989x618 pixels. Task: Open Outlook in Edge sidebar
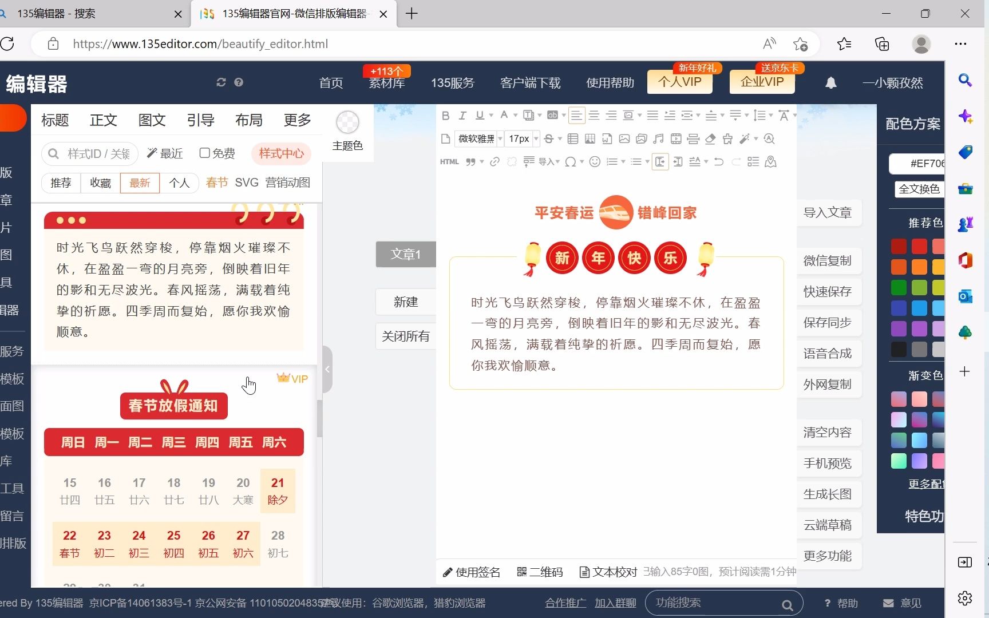click(965, 296)
